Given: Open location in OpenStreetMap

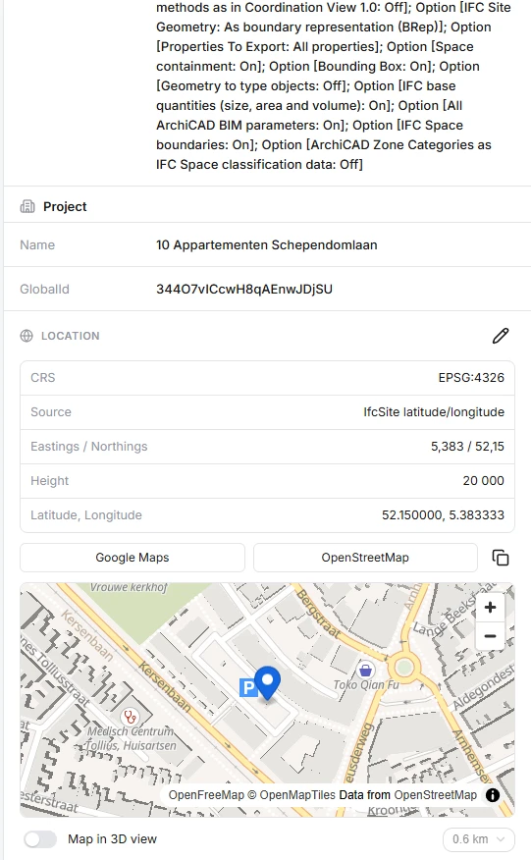Looking at the screenshot, I should click(365, 558).
